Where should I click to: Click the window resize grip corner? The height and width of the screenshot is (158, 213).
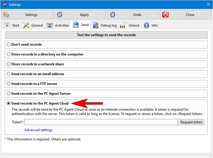[x=211, y=156]
